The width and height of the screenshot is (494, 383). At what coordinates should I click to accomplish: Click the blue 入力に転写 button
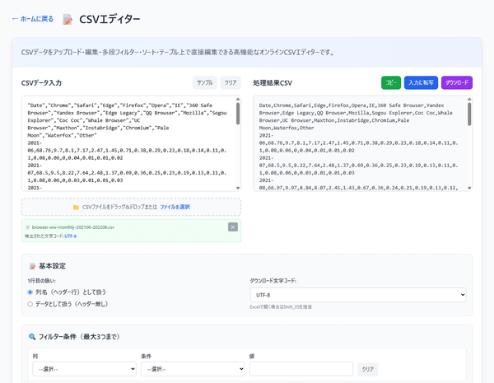pos(421,83)
